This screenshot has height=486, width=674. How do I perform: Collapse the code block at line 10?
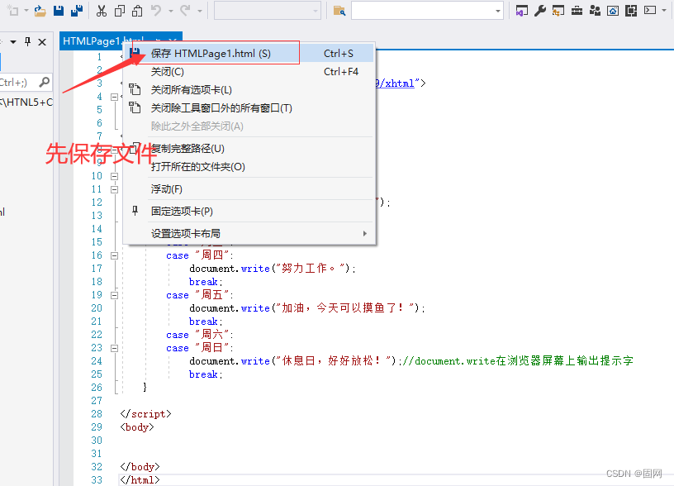click(x=114, y=176)
